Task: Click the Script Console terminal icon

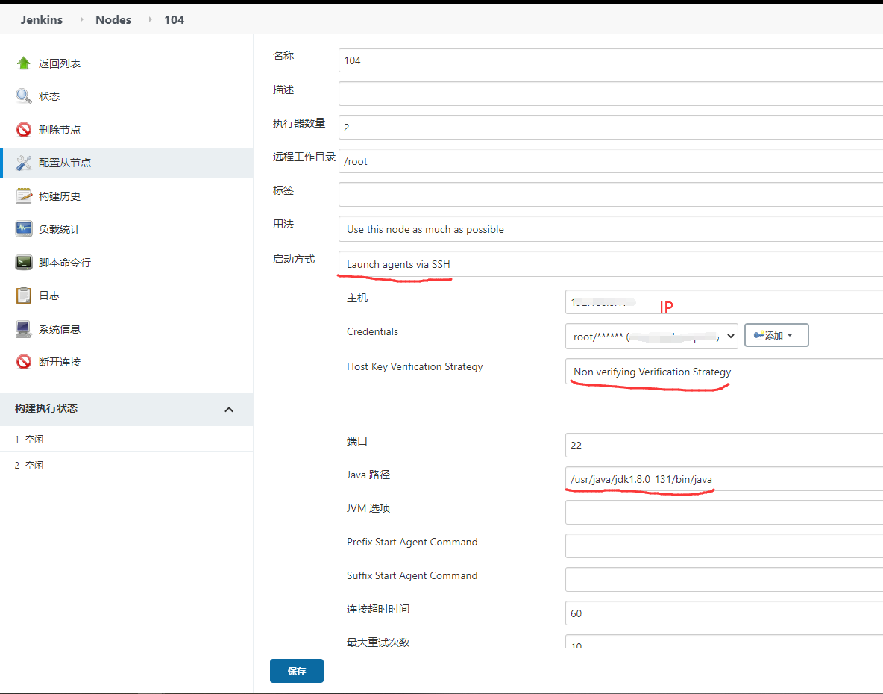Action: coord(24,263)
